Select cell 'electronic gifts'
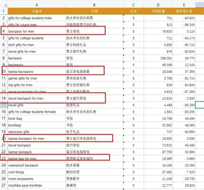 coord(37,132)
